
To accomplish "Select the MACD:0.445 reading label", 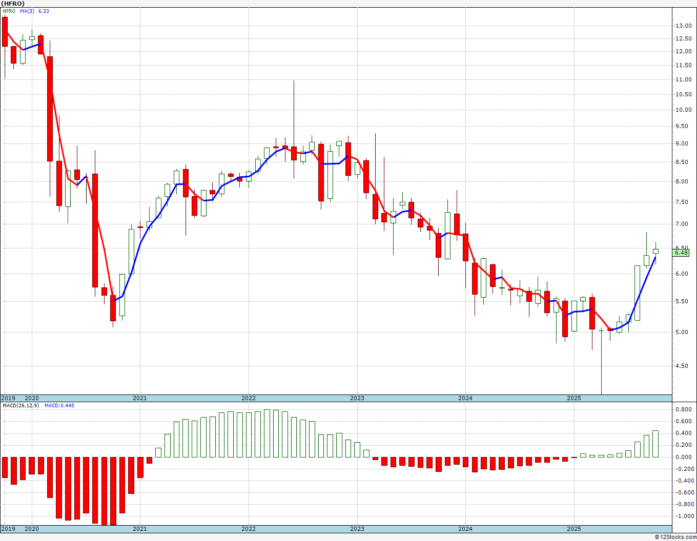I will click(59, 406).
